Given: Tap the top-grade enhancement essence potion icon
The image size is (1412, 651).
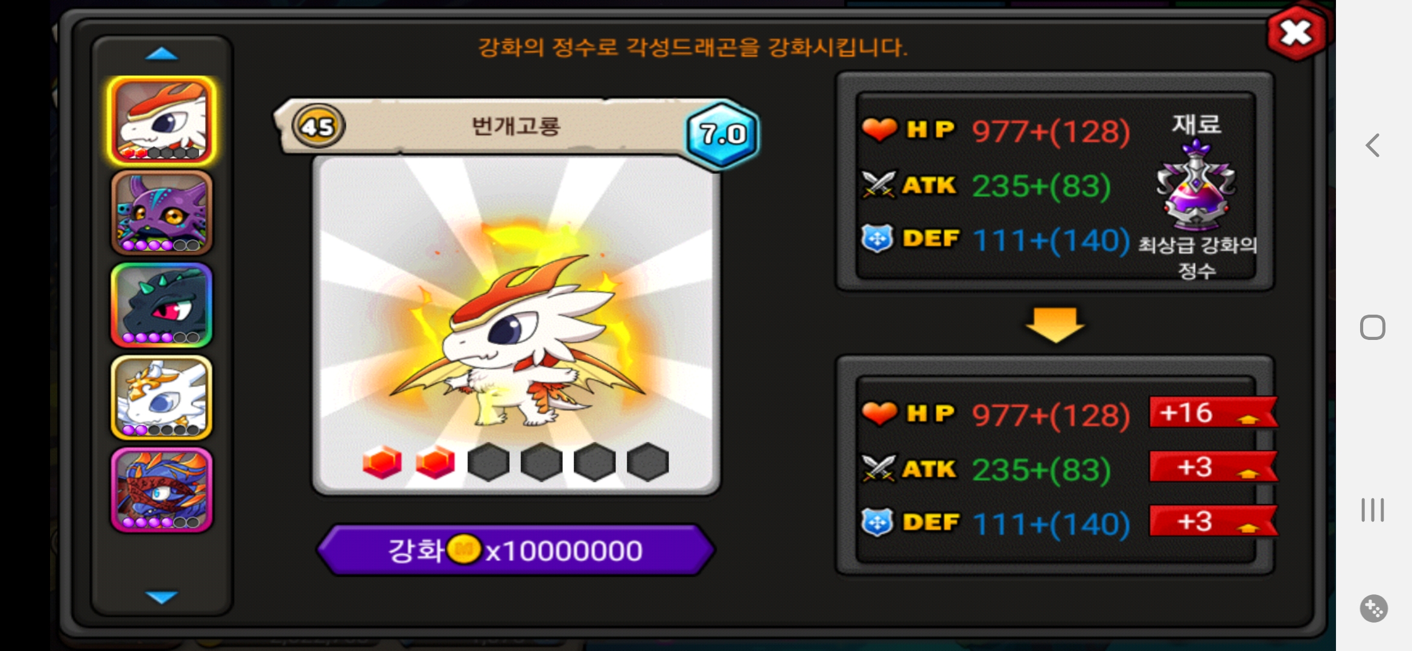Looking at the screenshot, I should click(1196, 184).
